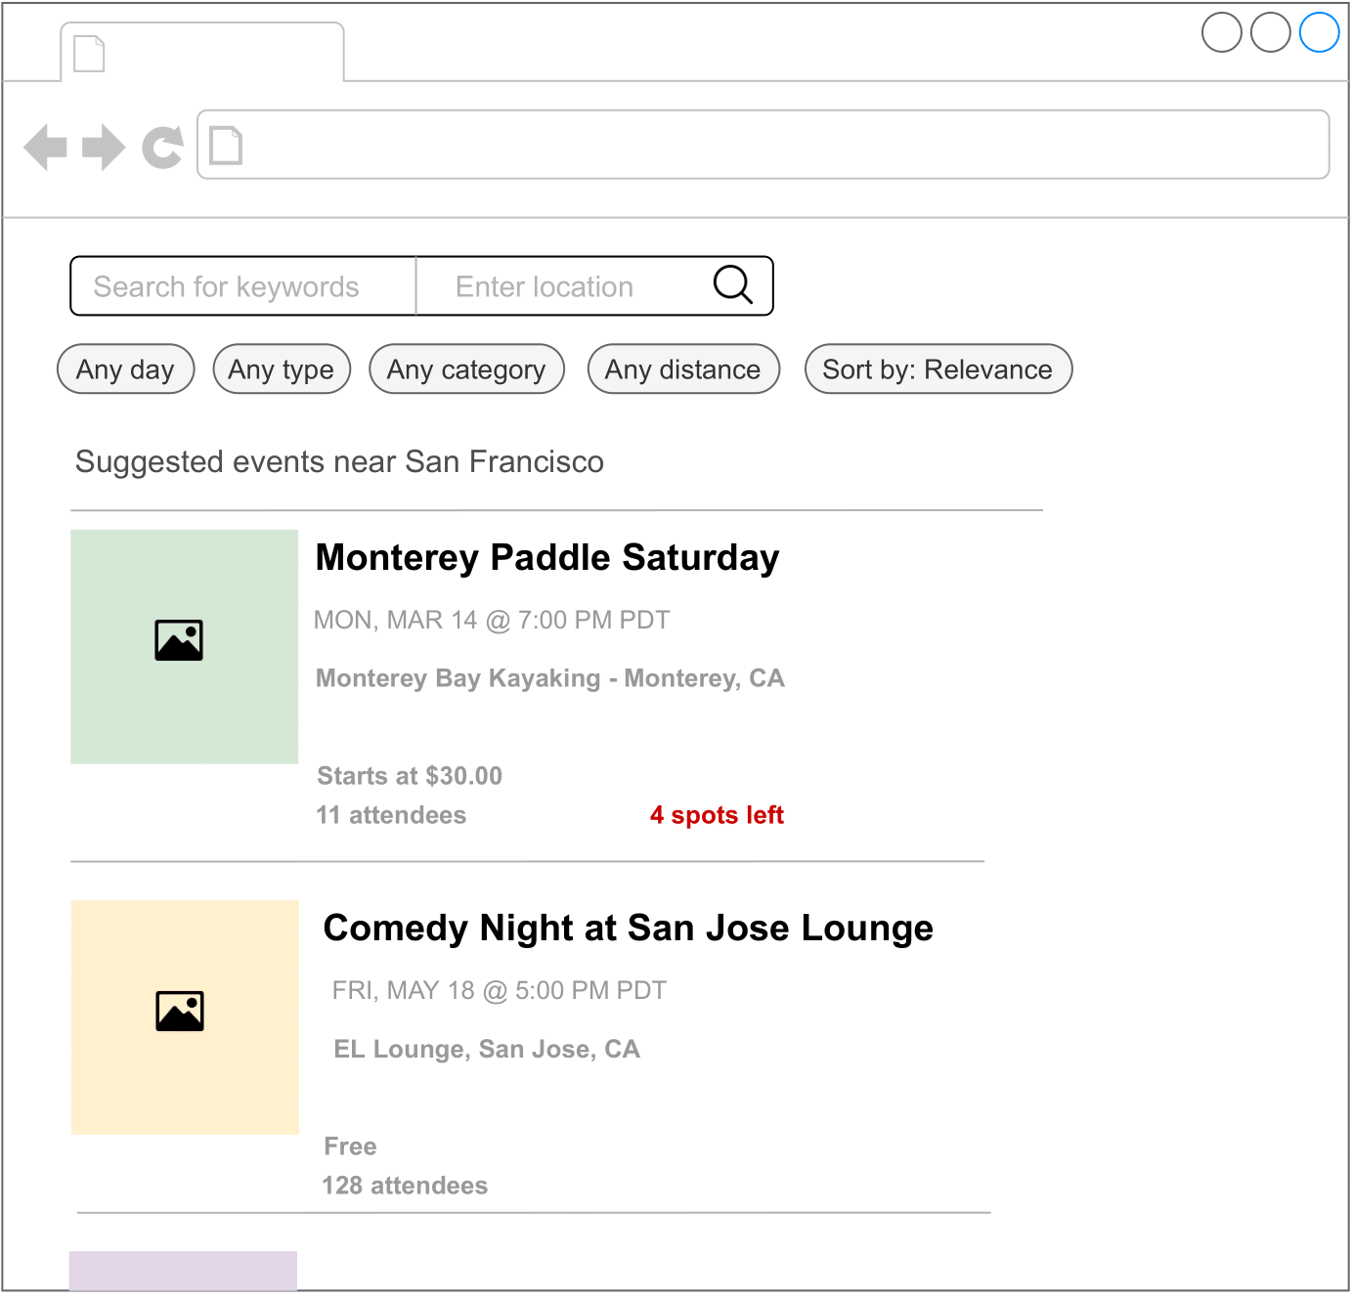Select the browser tab

[x=202, y=52]
